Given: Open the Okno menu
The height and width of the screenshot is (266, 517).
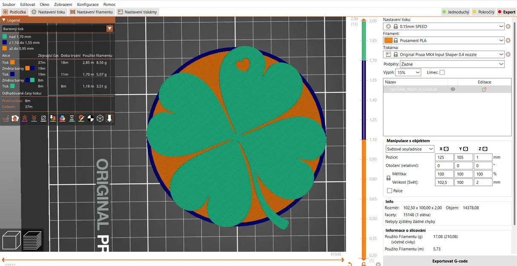Looking at the screenshot, I should click(44, 4).
